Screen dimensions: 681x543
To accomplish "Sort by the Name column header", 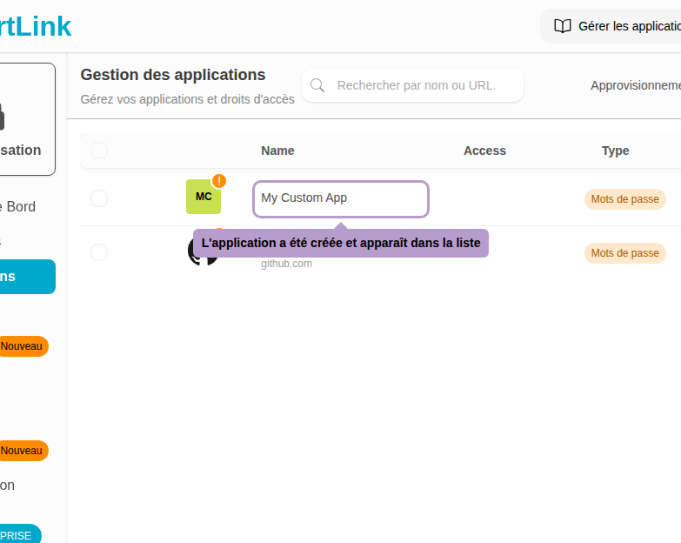I will tap(277, 151).
